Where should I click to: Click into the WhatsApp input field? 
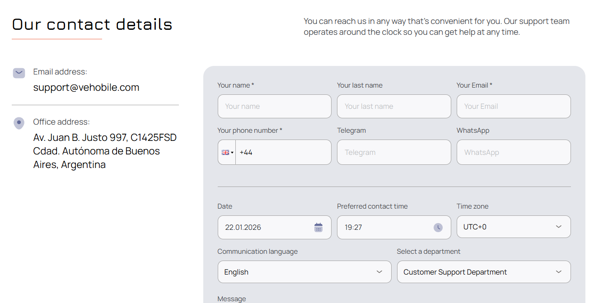(513, 153)
